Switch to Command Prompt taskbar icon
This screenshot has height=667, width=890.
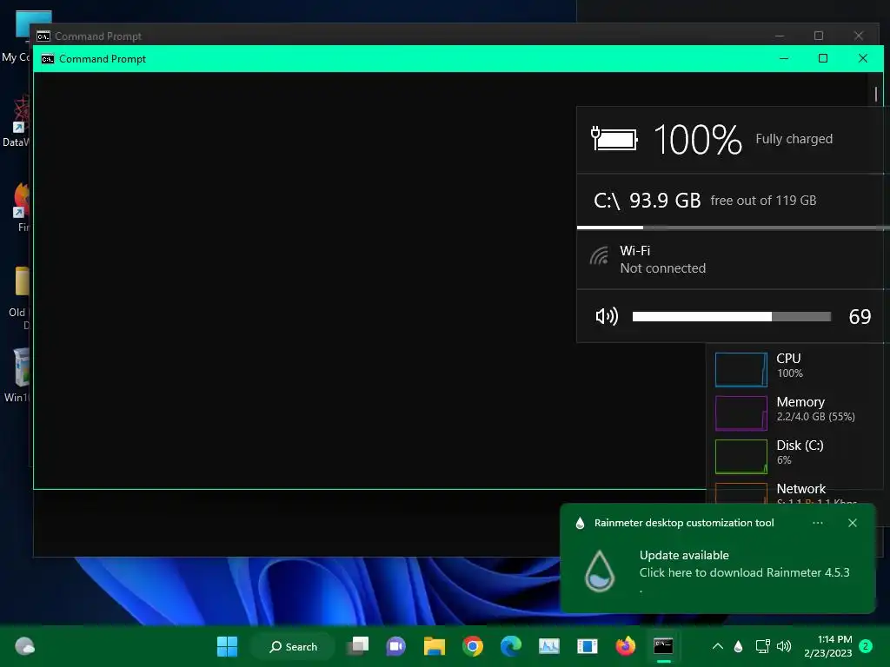coord(663,646)
